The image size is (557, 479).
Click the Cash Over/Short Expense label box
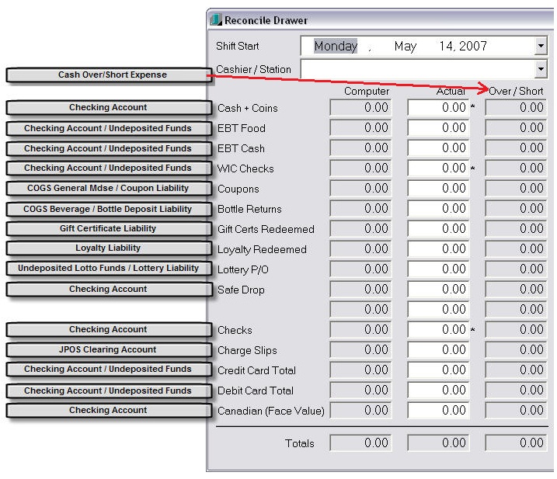109,75
